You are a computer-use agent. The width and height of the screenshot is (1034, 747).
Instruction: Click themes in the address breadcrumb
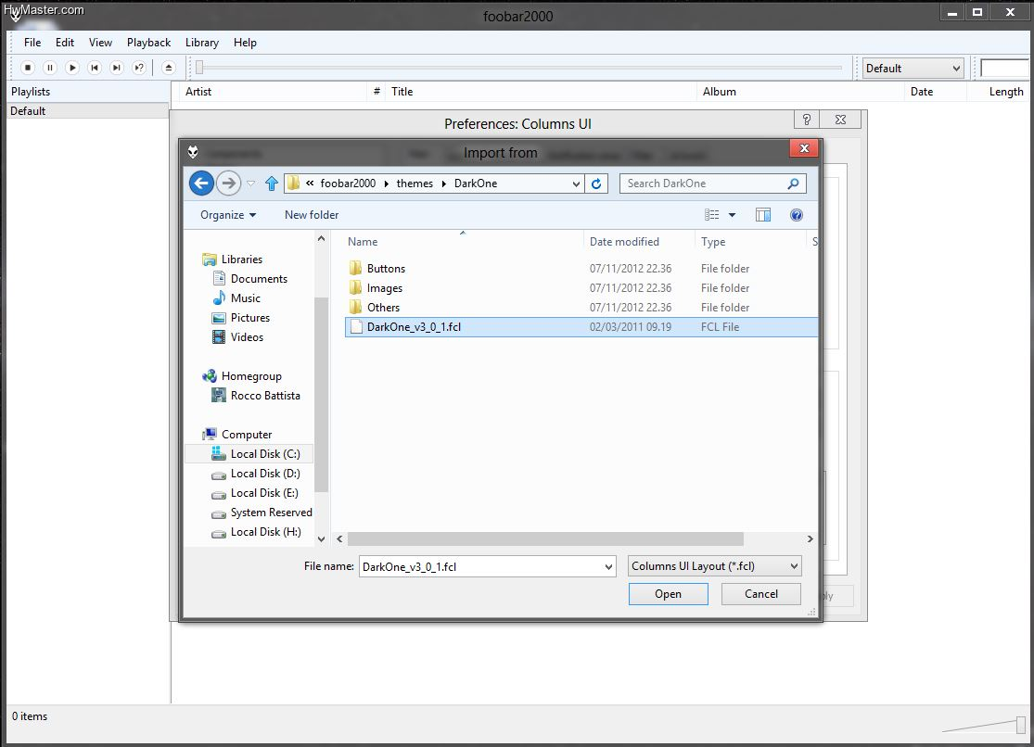[x=415, y=184]
